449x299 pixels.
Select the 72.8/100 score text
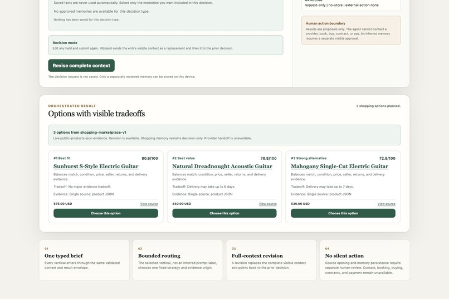click(x=387, y=158)
